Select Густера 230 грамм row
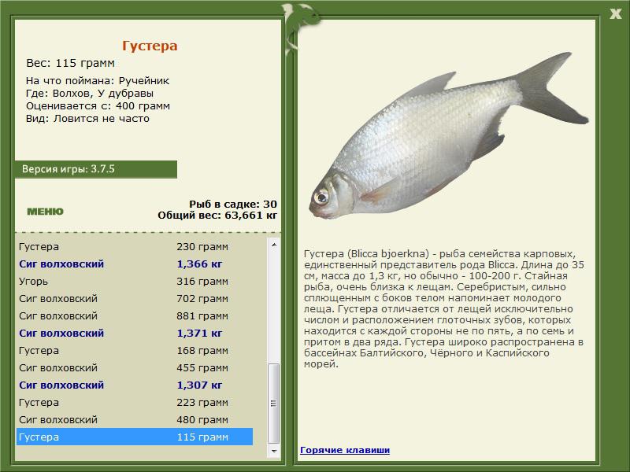This screenshot has height=472, width=630. point(135,246)
